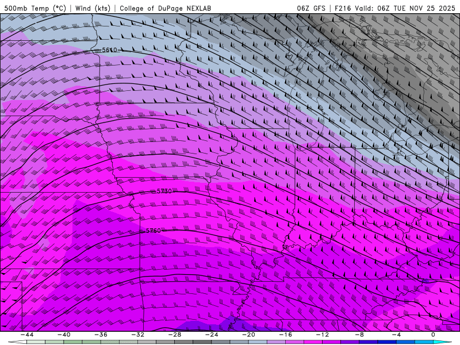Screen dimensions: 460x345
Task: Click the 5610 height contour label
Action: coord(109,50)
